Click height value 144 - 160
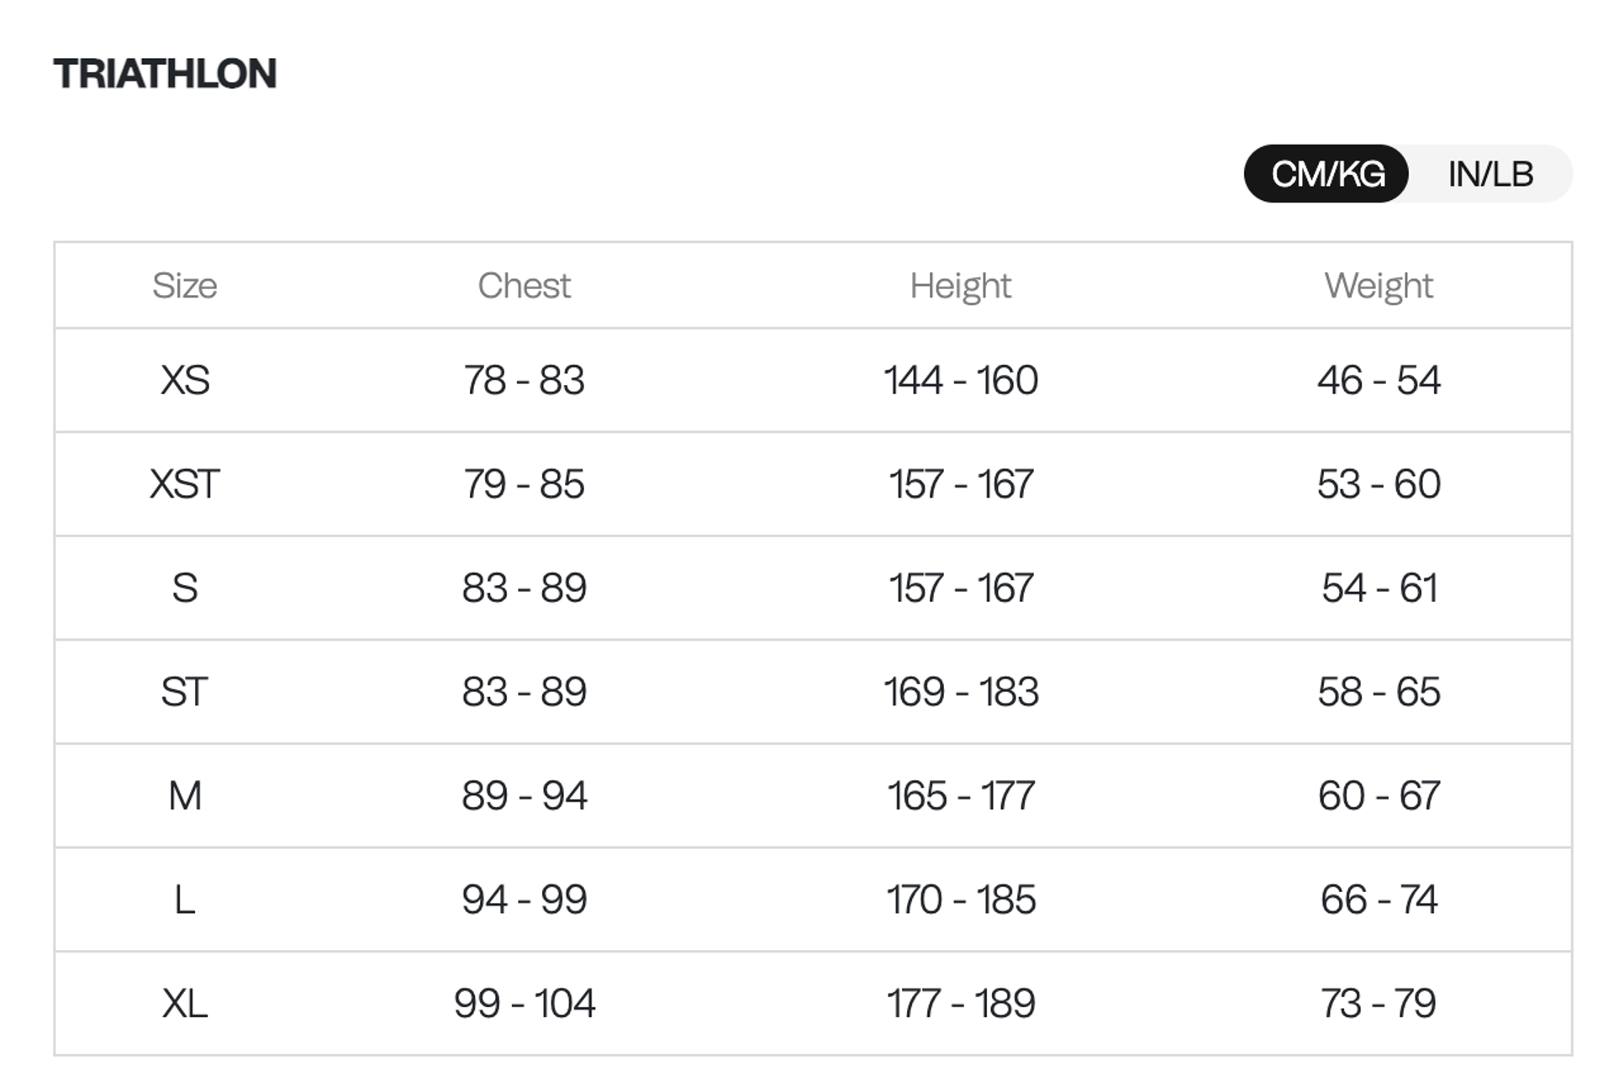1614x1092 pixels. (x=960, y=380)
